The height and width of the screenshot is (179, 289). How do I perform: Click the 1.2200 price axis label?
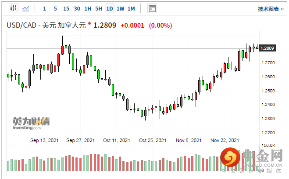pos(268,132)
